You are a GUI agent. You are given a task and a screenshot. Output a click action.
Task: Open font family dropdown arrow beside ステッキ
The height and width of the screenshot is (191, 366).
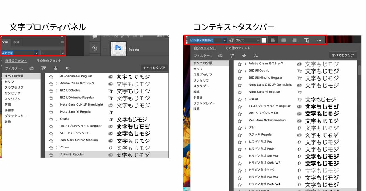click(x=37, y=53)
